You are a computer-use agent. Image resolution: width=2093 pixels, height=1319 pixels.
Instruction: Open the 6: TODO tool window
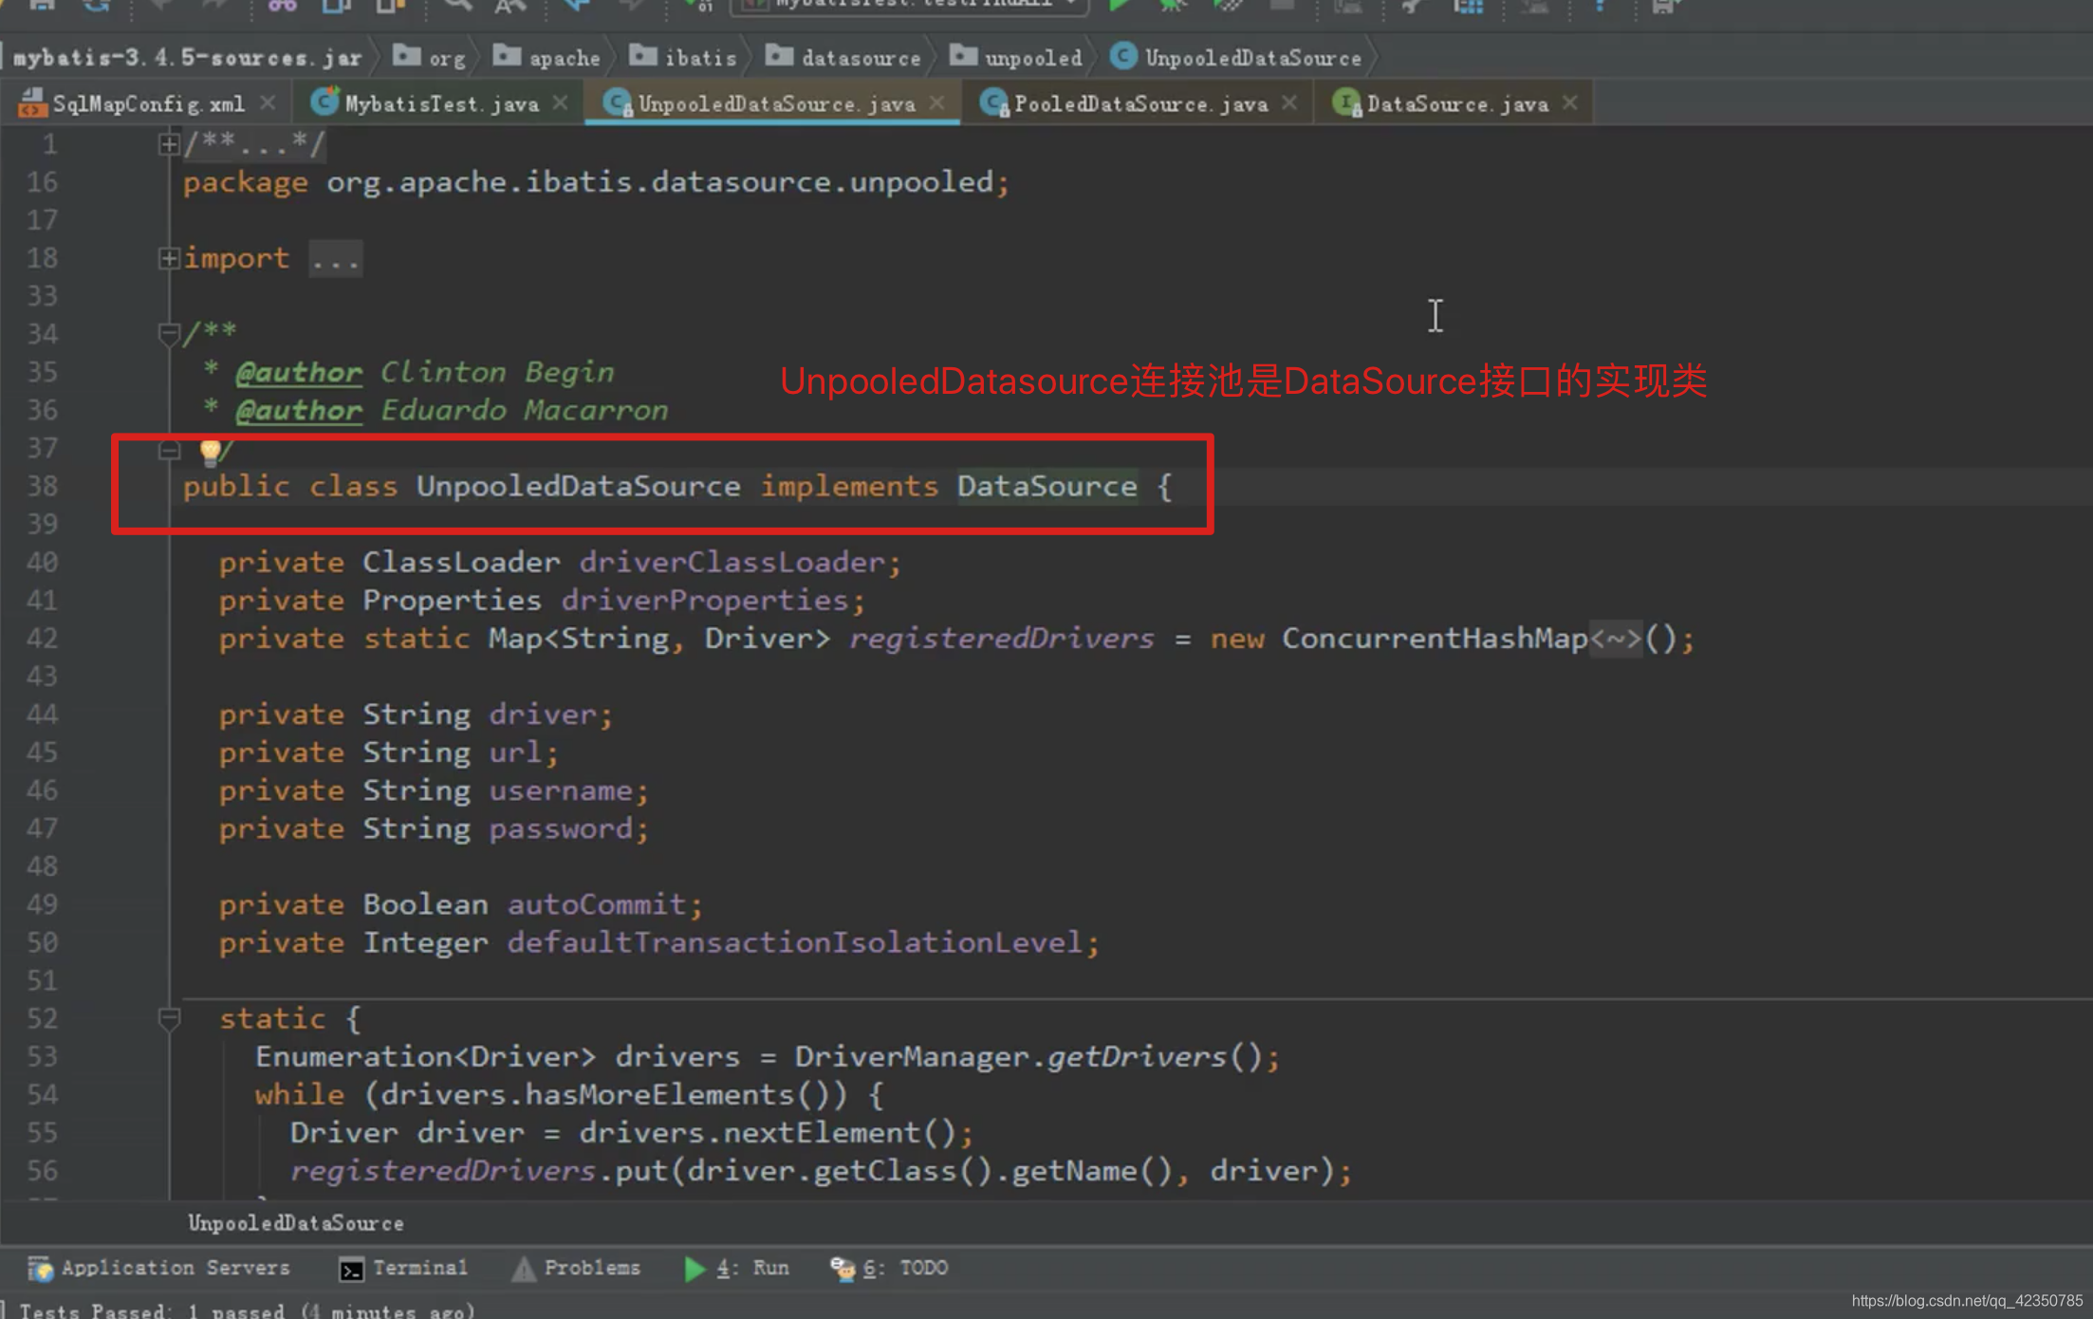click(x=889, y=1268)
